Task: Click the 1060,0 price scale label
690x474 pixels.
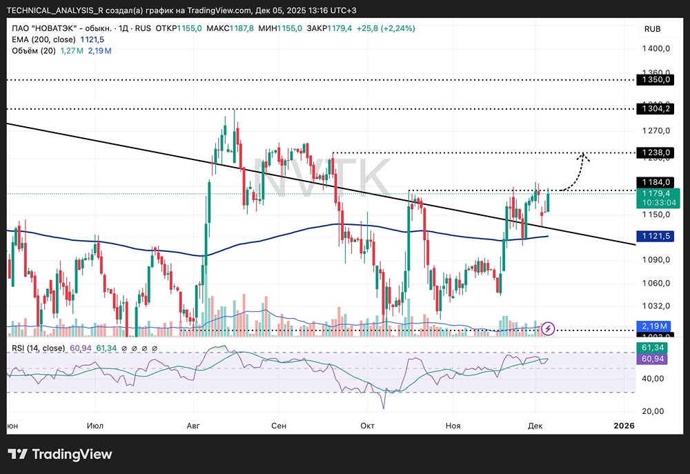Action: 655,283
